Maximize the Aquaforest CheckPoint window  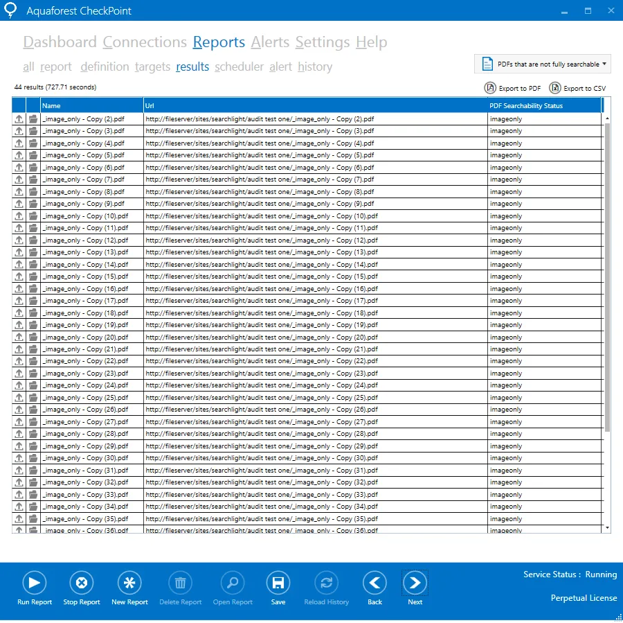[588, 11]
